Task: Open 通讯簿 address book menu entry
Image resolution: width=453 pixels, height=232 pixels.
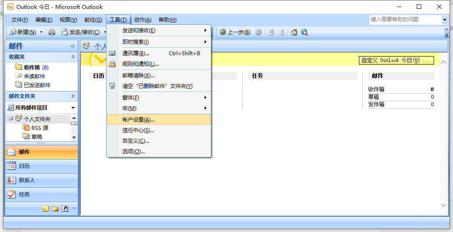Action: click(159, 53)
